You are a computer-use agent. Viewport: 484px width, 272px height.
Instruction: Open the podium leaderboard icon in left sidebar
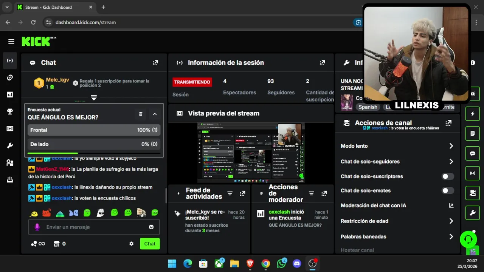click(x=10, y=180)
